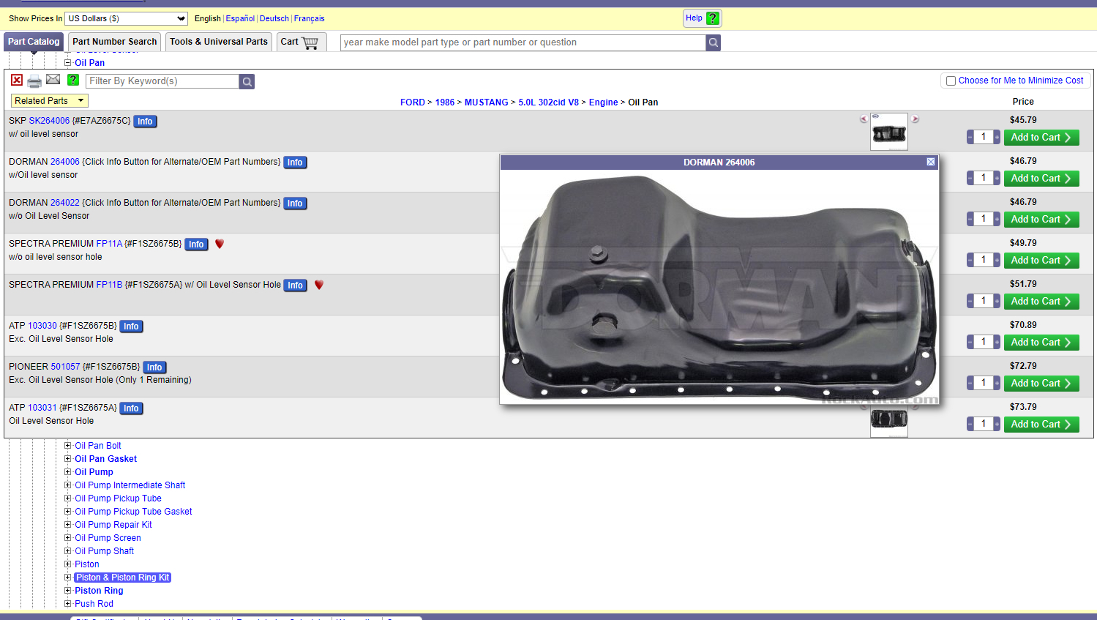The image size is (1097, 620).
Task: Open the Related Parts dropdown
Action: tap(49, 101)
